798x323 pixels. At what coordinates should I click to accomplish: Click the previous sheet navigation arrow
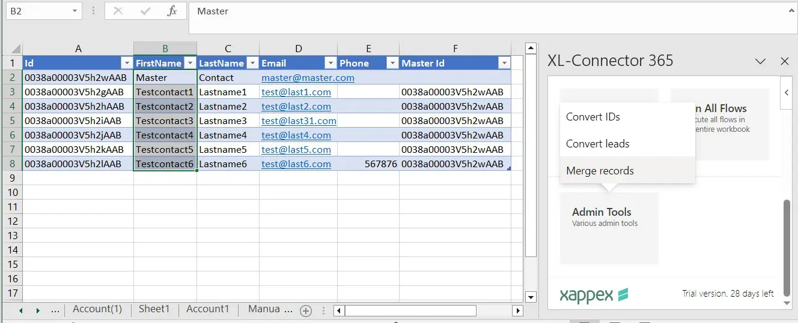[21, 310]
